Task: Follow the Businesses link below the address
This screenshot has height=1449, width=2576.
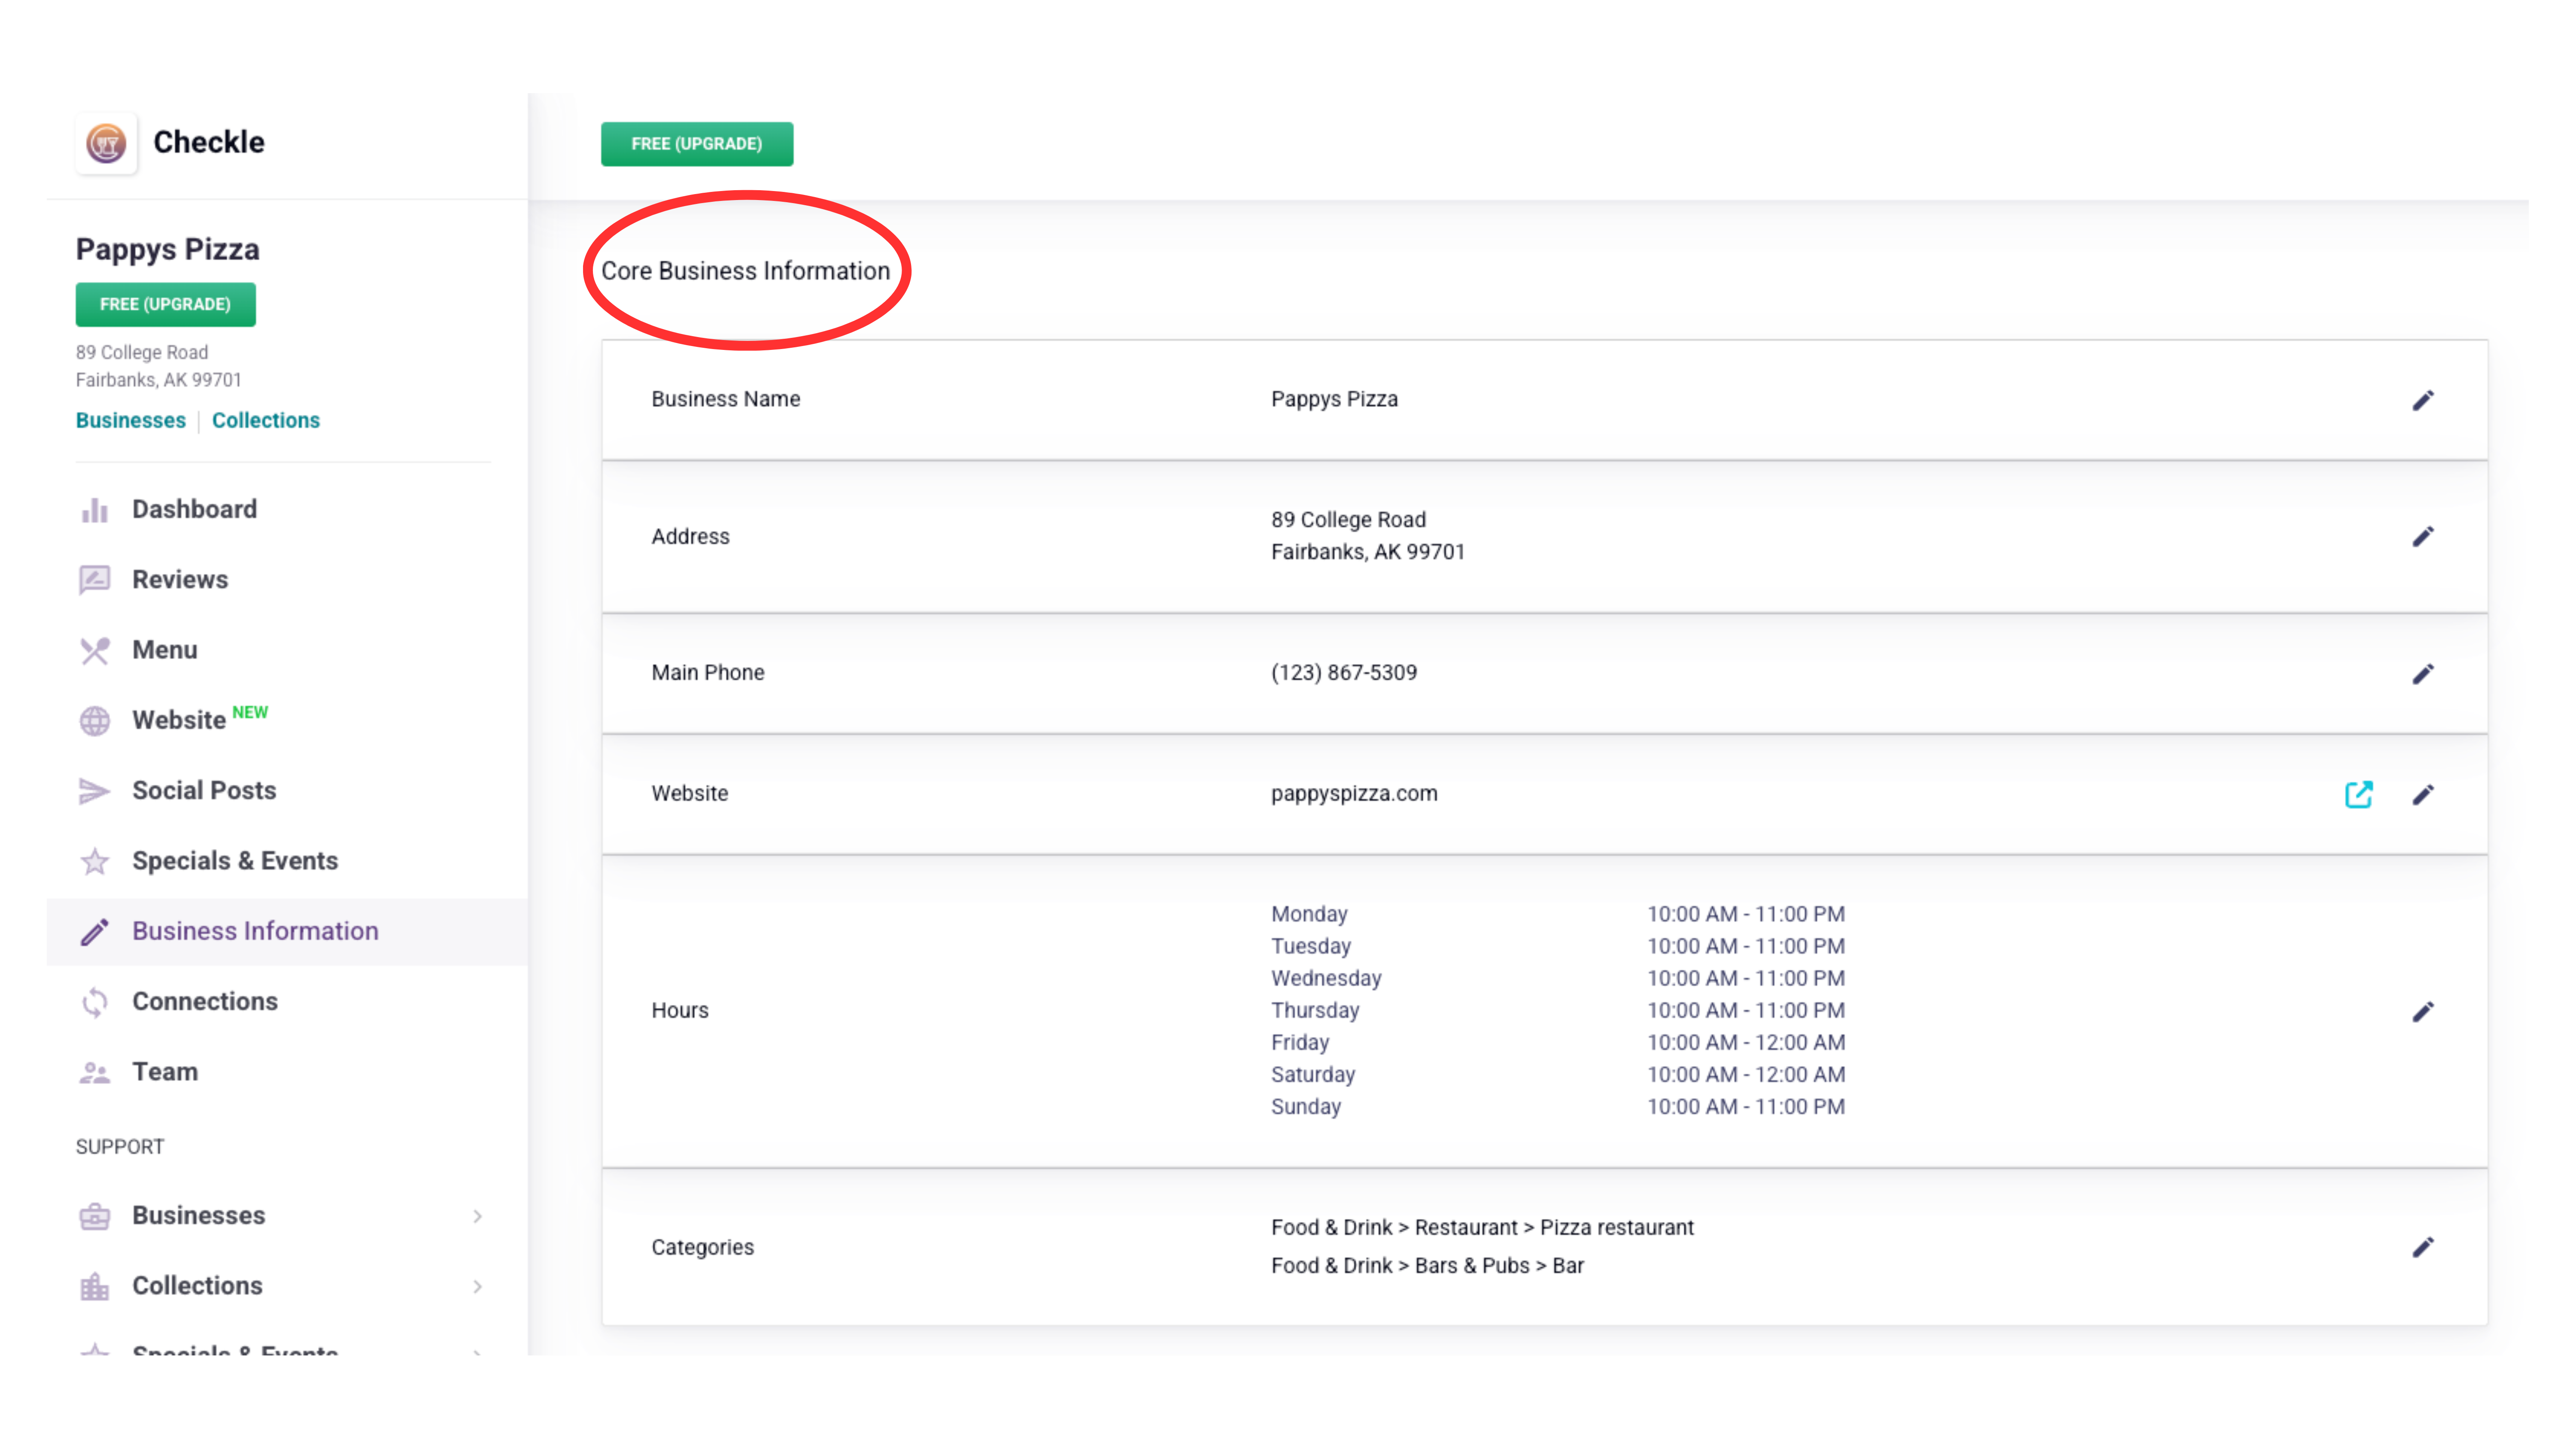Action: click(131, 421)
